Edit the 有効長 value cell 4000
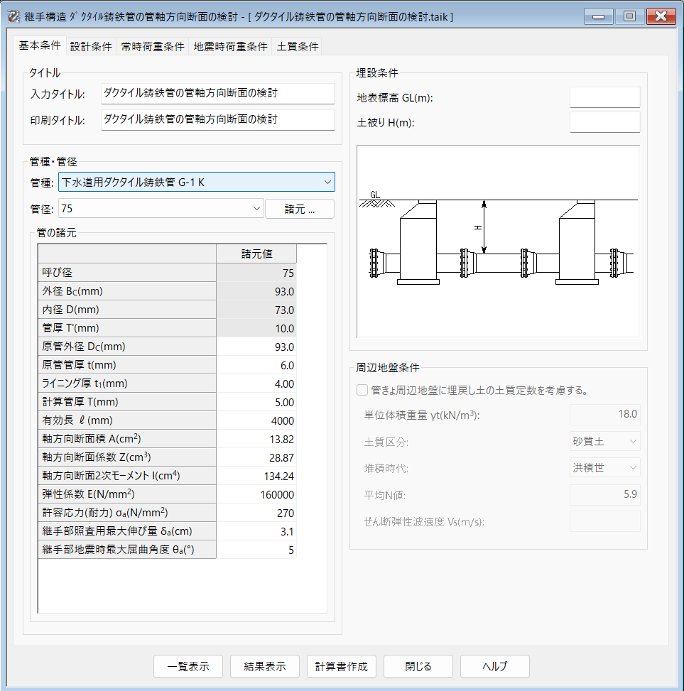The image size is (684, 691). pos(256,420)
